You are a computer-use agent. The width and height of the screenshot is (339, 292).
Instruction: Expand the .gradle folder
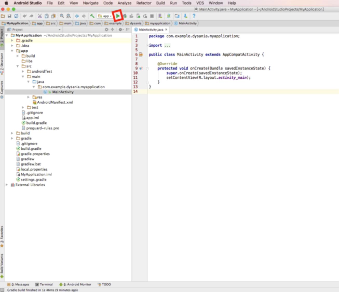12,40
